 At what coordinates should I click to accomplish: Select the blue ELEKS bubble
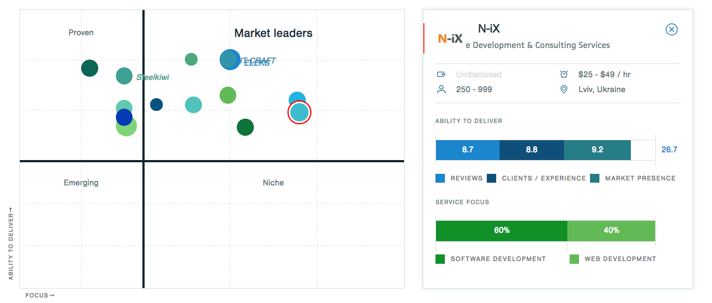[230, 59]
